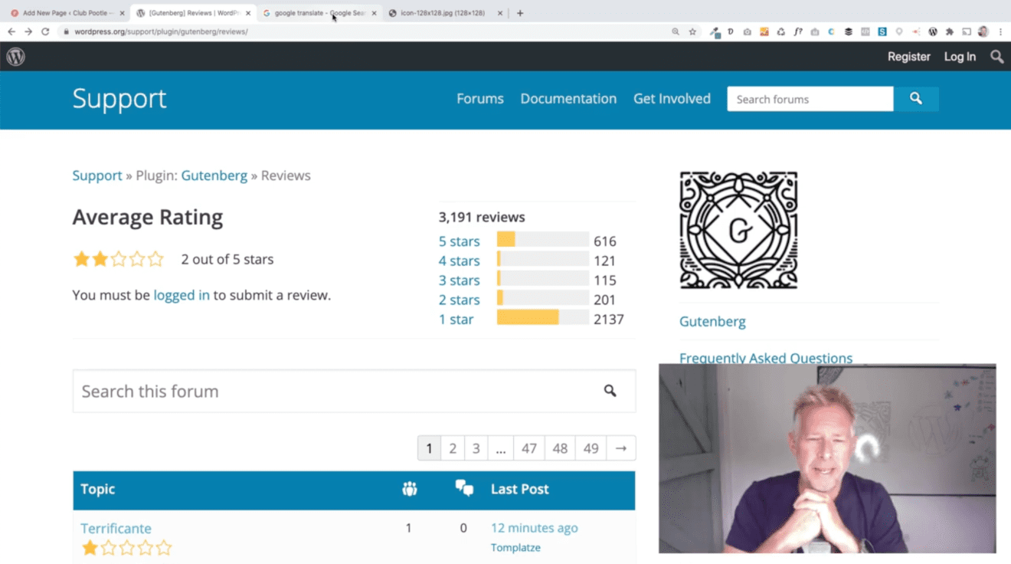This screenshot has height=564, width=1011.
Task: Click the next page arrow in pagination
Action: [621, 448]
